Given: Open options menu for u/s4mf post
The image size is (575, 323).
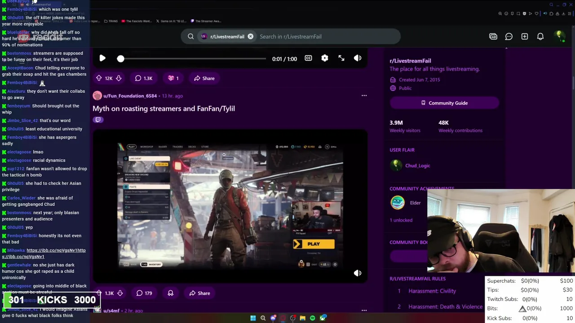Looking at the screenshot, I should point(364,310).
